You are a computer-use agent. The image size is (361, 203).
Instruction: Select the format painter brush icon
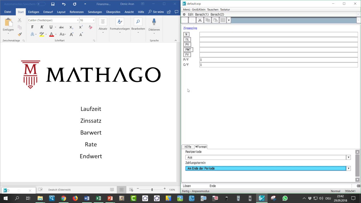19,34
